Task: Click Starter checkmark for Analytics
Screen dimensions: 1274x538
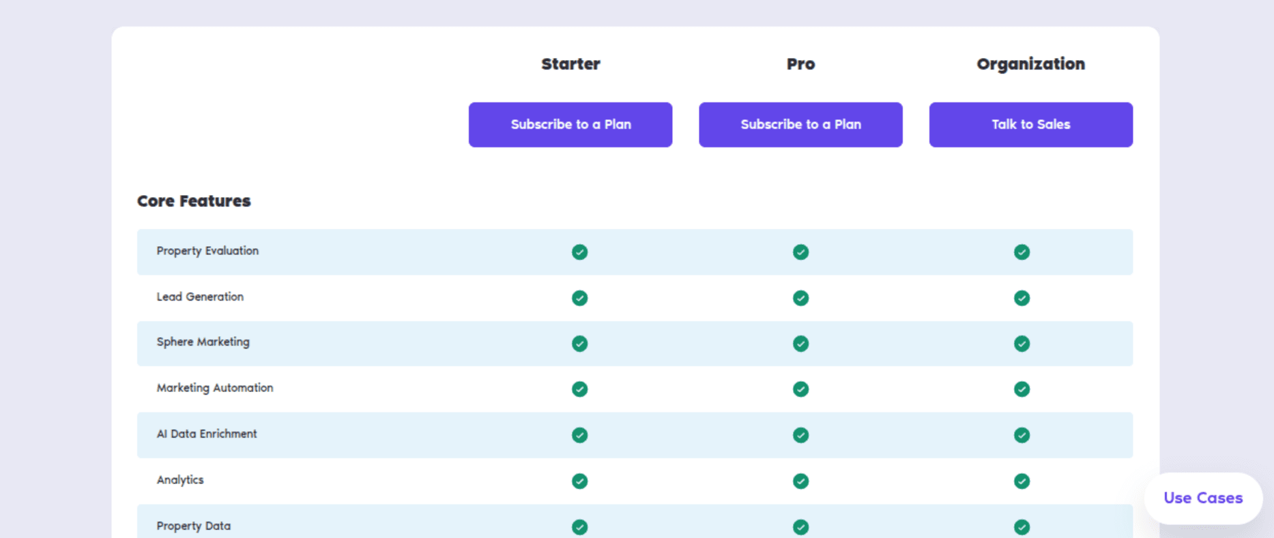Action: [x=579, y=481]
